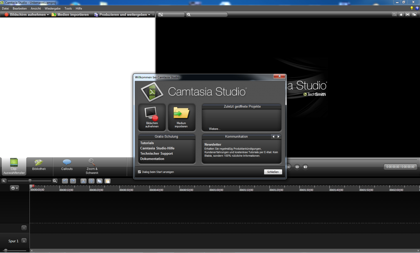This screenshot has height=253, width=420.
Task: Open the Technischer Support link
Action: (156, 154)
